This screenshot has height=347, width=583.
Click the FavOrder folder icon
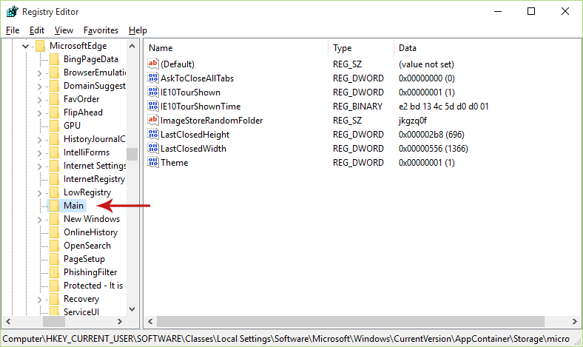(x=54, y=99)
